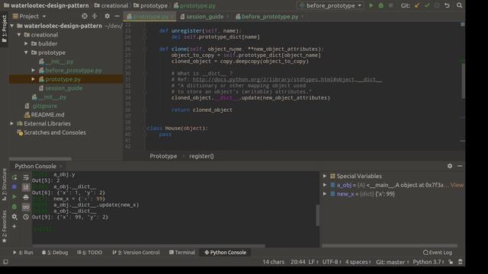The image size is (488, 274).
Task: Select README.md in the project tree
Action: 47,115
